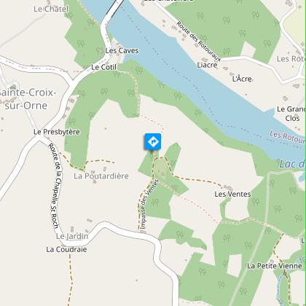306x306 pixels.
Task: Select the L'Âcre place label
Action: pos(242,79)
